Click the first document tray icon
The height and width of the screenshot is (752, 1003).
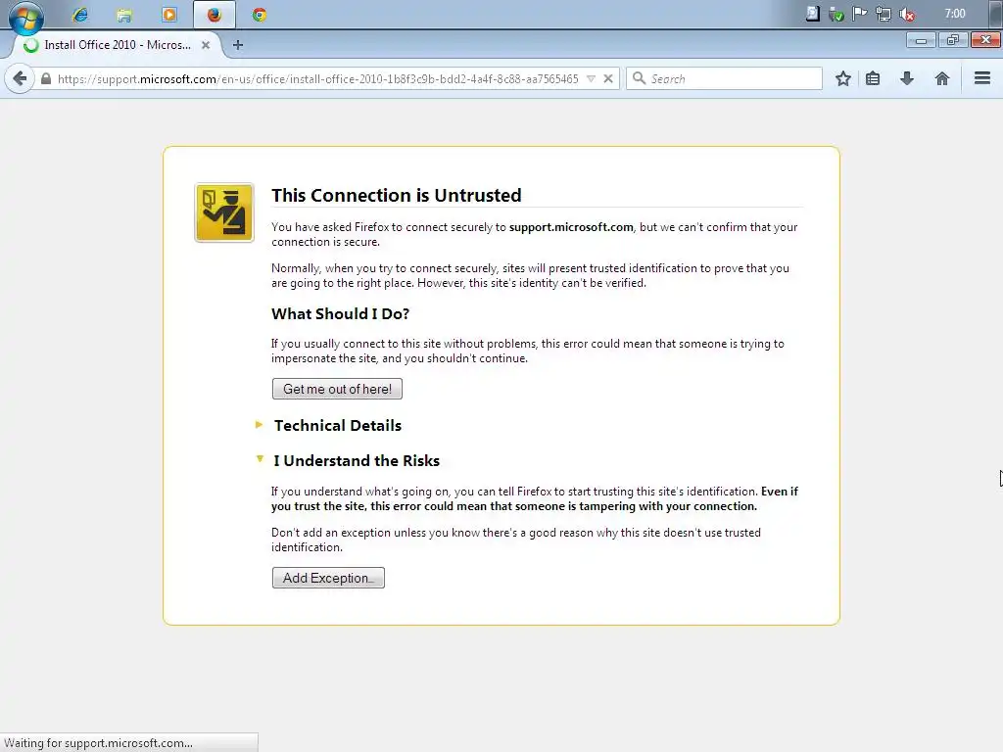[812, 14]
